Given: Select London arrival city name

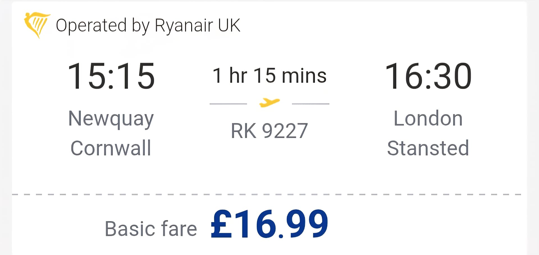Looking at the screenshot, I should (x=428, y=119).
